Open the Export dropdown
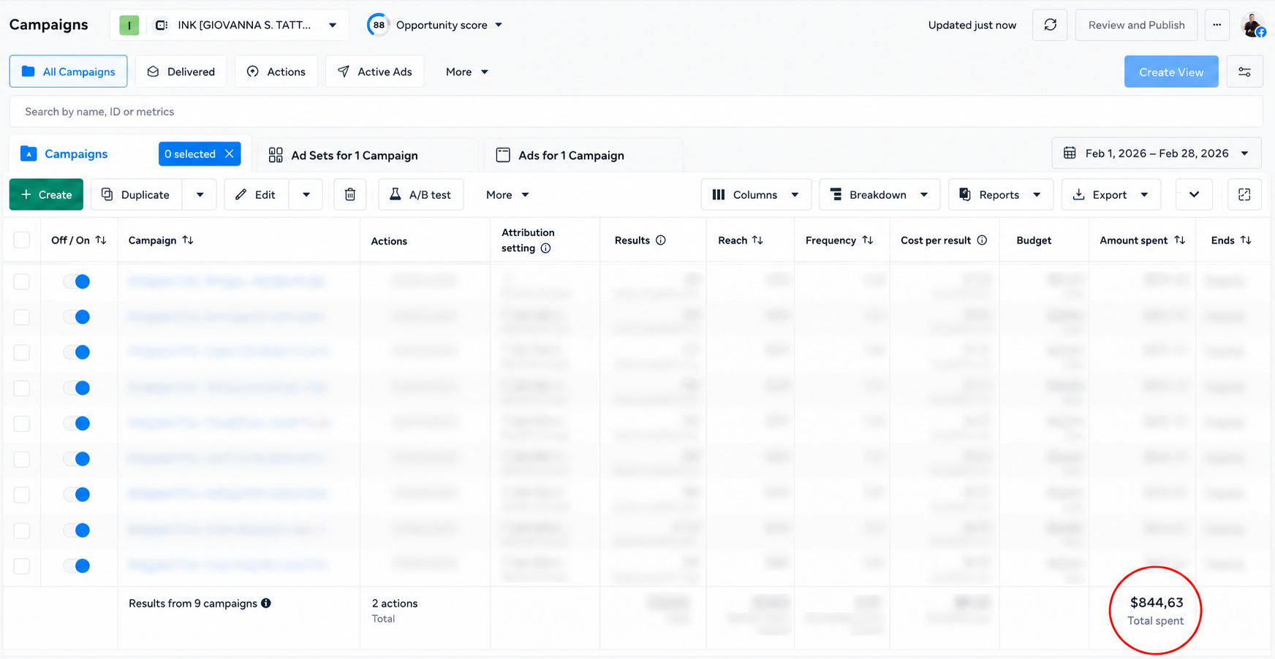The image size is (1275, 659). click(x=1111, y=194)
